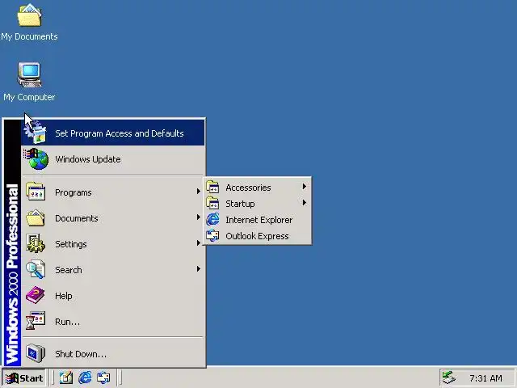Click the 7:31 AM taskbar clock
The width and height of the screenshot is (517, 388).
pyautogui.click(x=485, y=378)
